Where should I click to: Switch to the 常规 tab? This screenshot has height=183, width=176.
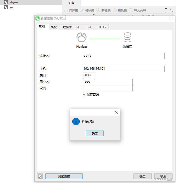[43, 27]
